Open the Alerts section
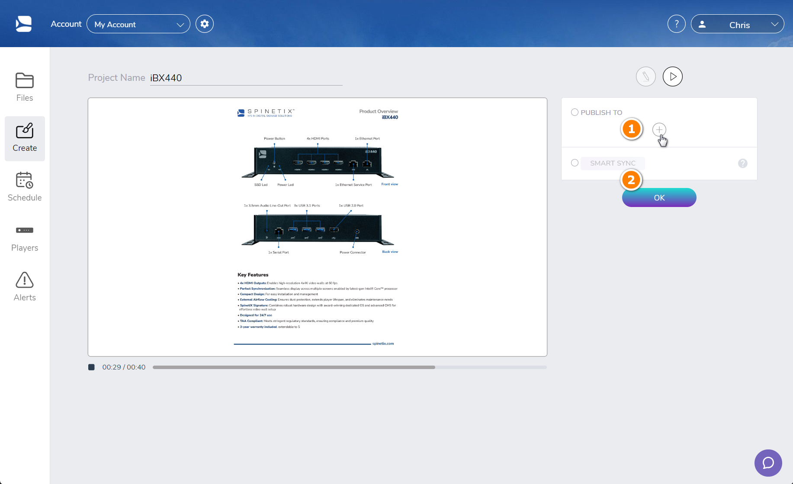 tap(25, 287)
